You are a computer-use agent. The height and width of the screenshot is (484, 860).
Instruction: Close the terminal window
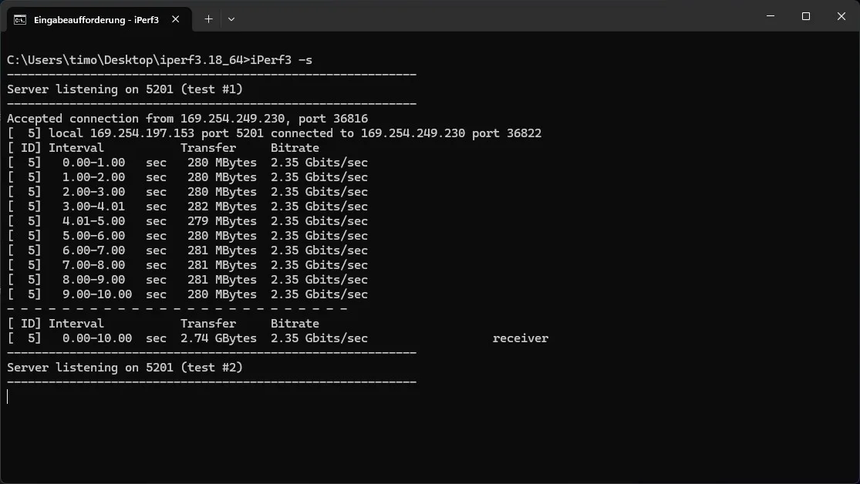[x=841, y=16]
